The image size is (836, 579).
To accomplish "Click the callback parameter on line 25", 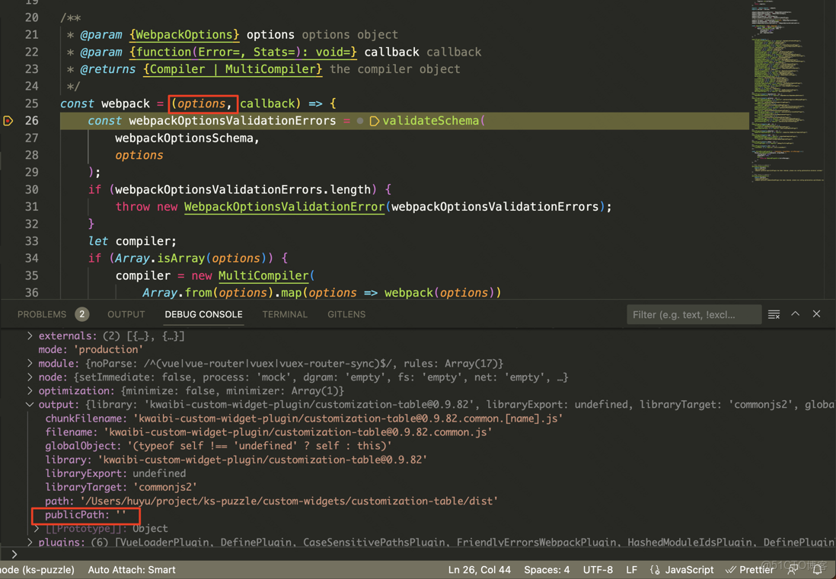I will click(267, 103).
